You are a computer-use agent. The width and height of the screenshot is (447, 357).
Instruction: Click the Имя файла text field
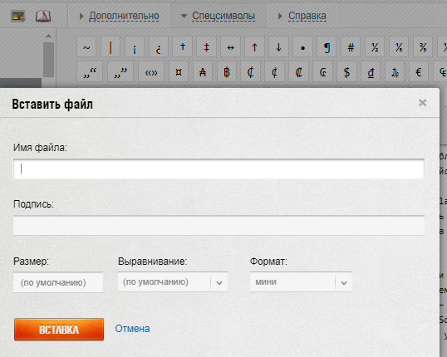[219, 169]
